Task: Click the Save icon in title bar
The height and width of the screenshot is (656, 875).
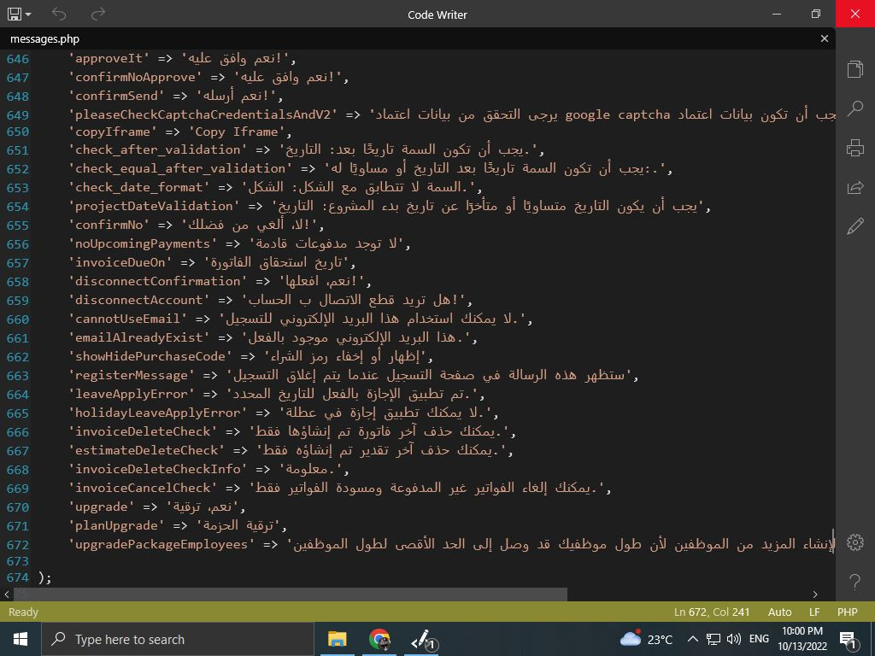Action: (15, 14)
